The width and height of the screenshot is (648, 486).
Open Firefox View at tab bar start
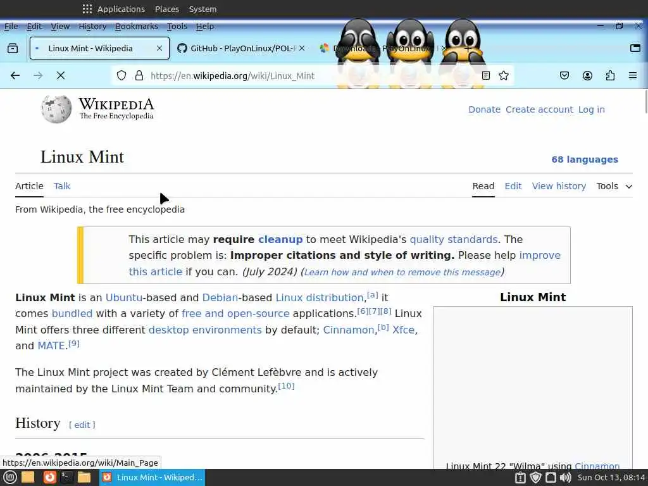click(13, 48)
